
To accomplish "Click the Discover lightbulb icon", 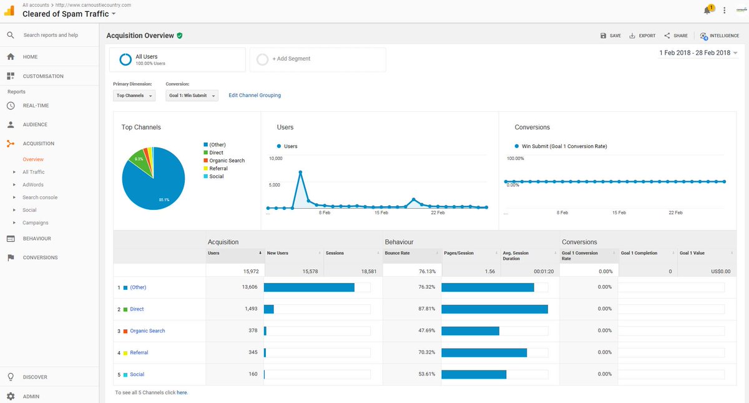I will [x=11, y=377].
